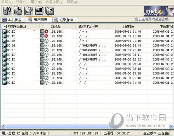
Task: Switch to the 记录查询 tab
Action: [65, 20]
